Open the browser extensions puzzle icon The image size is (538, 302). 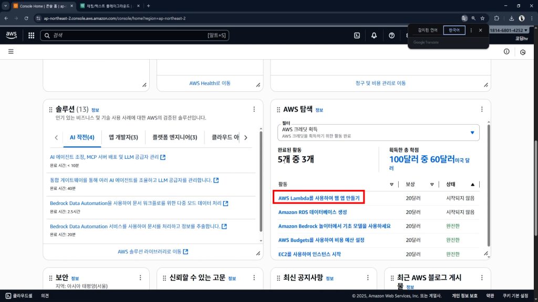496,18
